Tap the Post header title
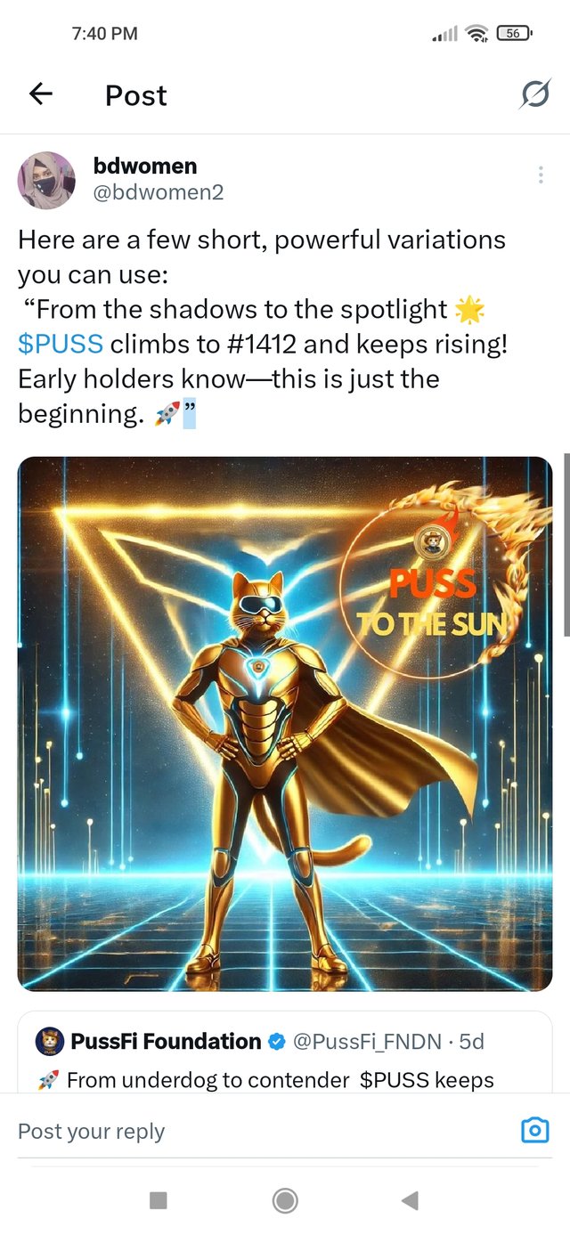 tap(136, 95)
